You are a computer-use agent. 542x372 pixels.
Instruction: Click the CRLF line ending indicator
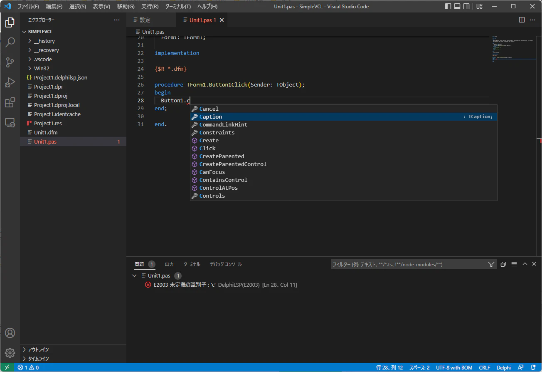click(485, 367)
